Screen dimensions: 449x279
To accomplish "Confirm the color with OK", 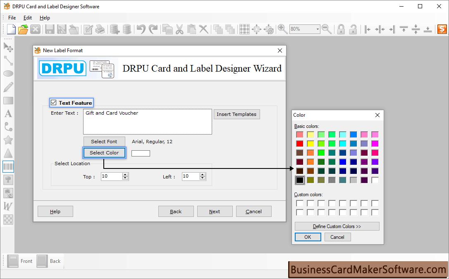I will [x=308, y=237].
